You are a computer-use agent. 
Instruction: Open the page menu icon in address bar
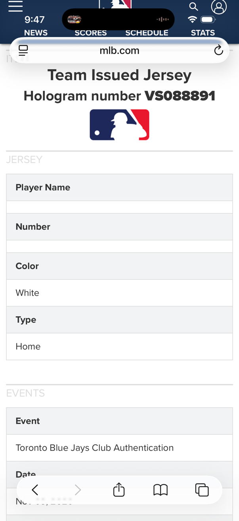(x=23, y=50)
